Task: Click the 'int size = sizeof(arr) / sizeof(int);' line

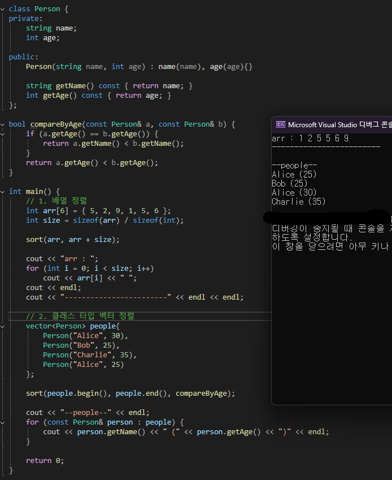Action: point(105,220)
